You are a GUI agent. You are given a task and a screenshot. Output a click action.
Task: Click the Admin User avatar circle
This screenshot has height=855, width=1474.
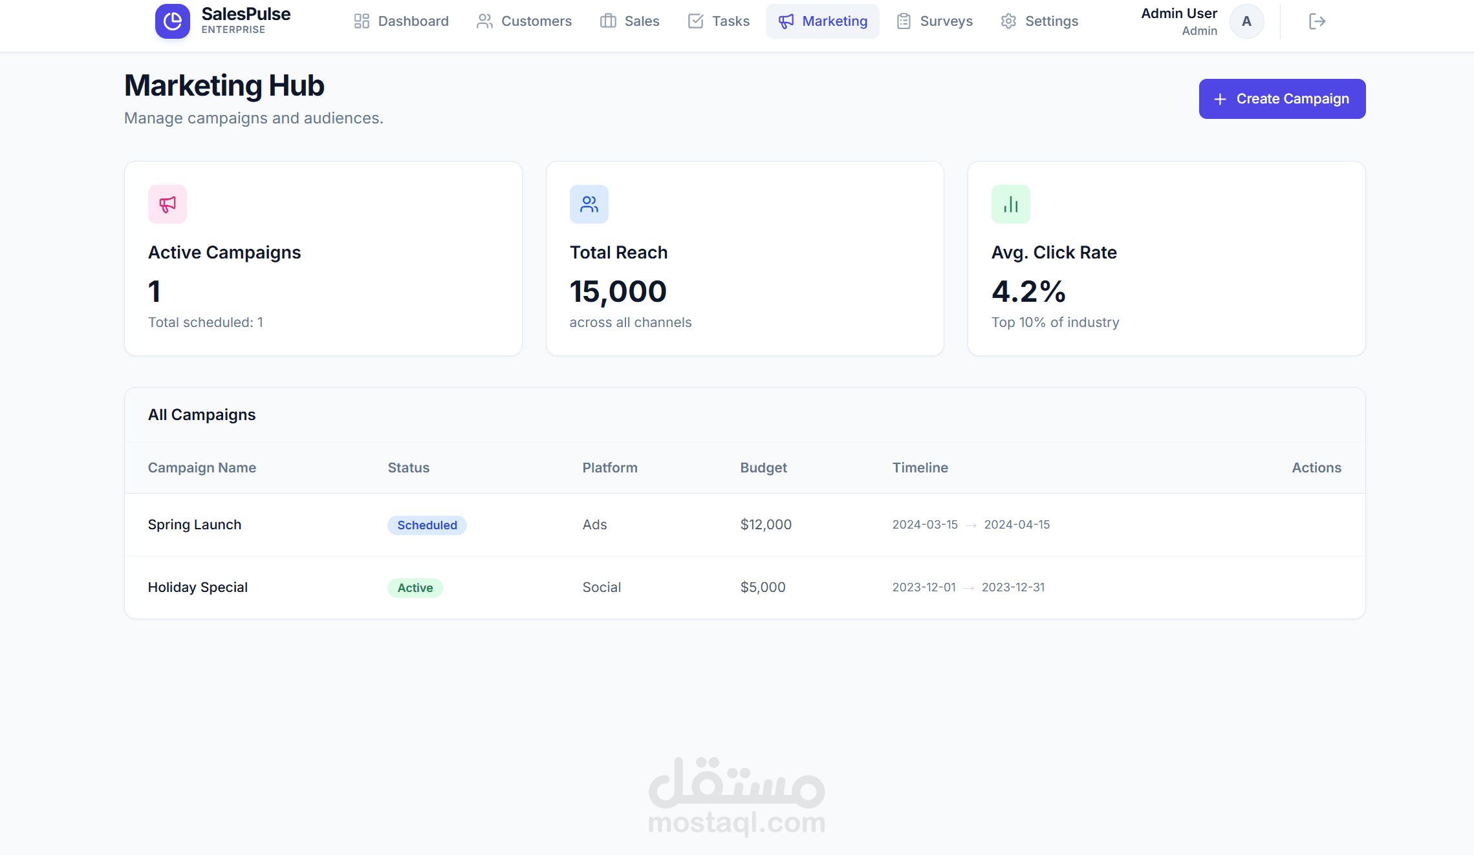click(1246, 21)
